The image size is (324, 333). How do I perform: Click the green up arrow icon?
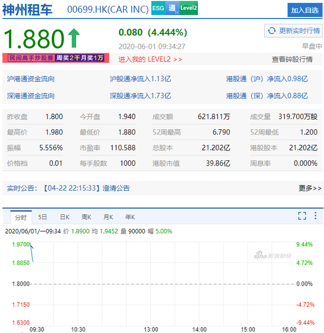[x=74, y=38]
